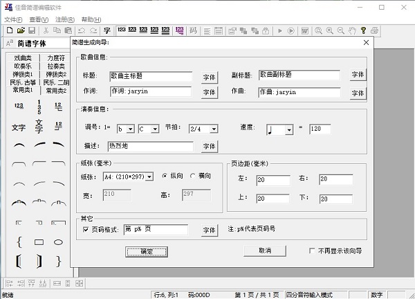
Task: Pick the ellipse shape in left palette
Action: 59,242
